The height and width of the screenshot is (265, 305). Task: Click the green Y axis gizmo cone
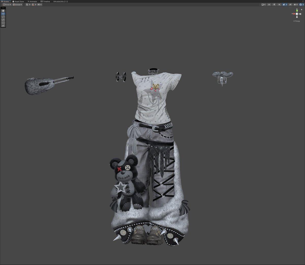coord(297,11)
